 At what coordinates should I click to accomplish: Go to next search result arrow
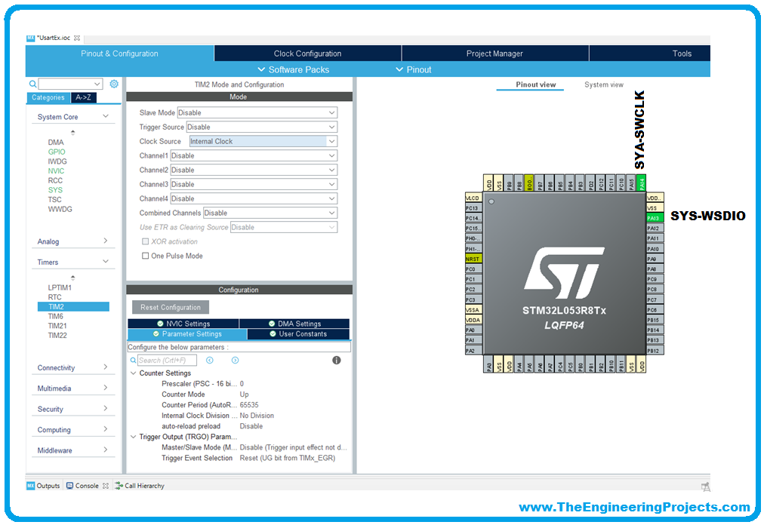tap(236, 361)
